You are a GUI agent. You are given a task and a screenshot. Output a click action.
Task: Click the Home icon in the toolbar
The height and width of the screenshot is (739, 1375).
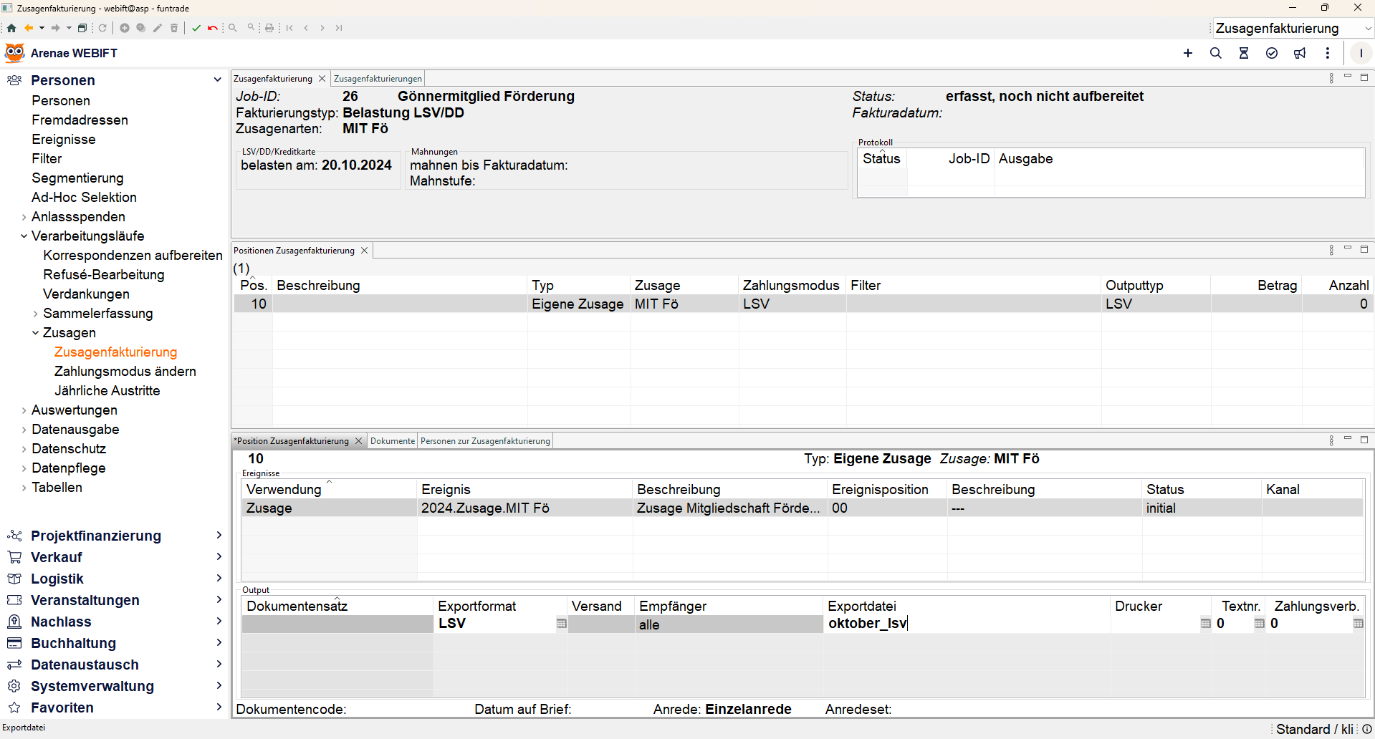pos(11,28)
